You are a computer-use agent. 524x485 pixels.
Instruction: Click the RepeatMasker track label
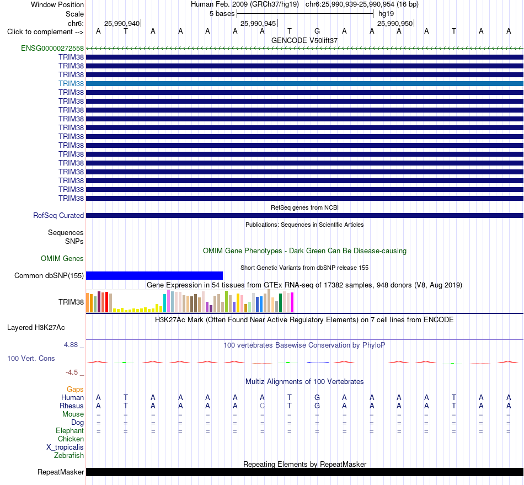point(61,472)
